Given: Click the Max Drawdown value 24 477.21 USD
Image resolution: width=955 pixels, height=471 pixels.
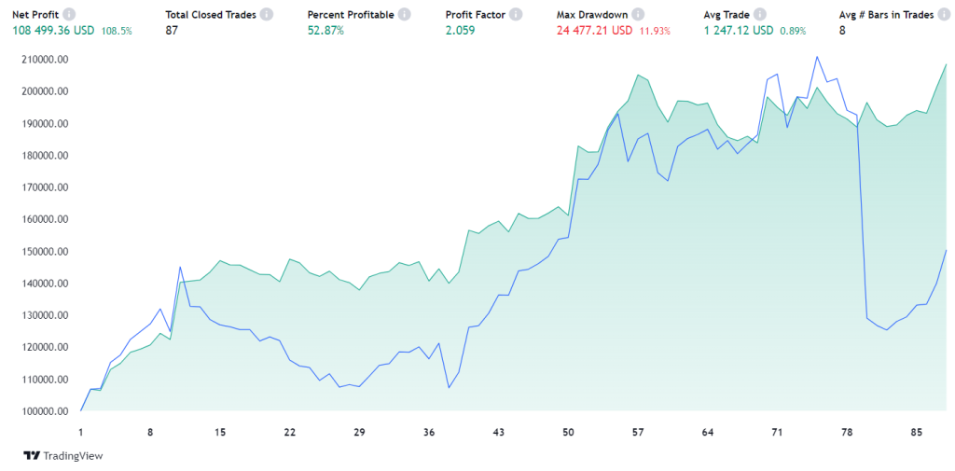Looking at the screenshot, I should coord(594,31).
